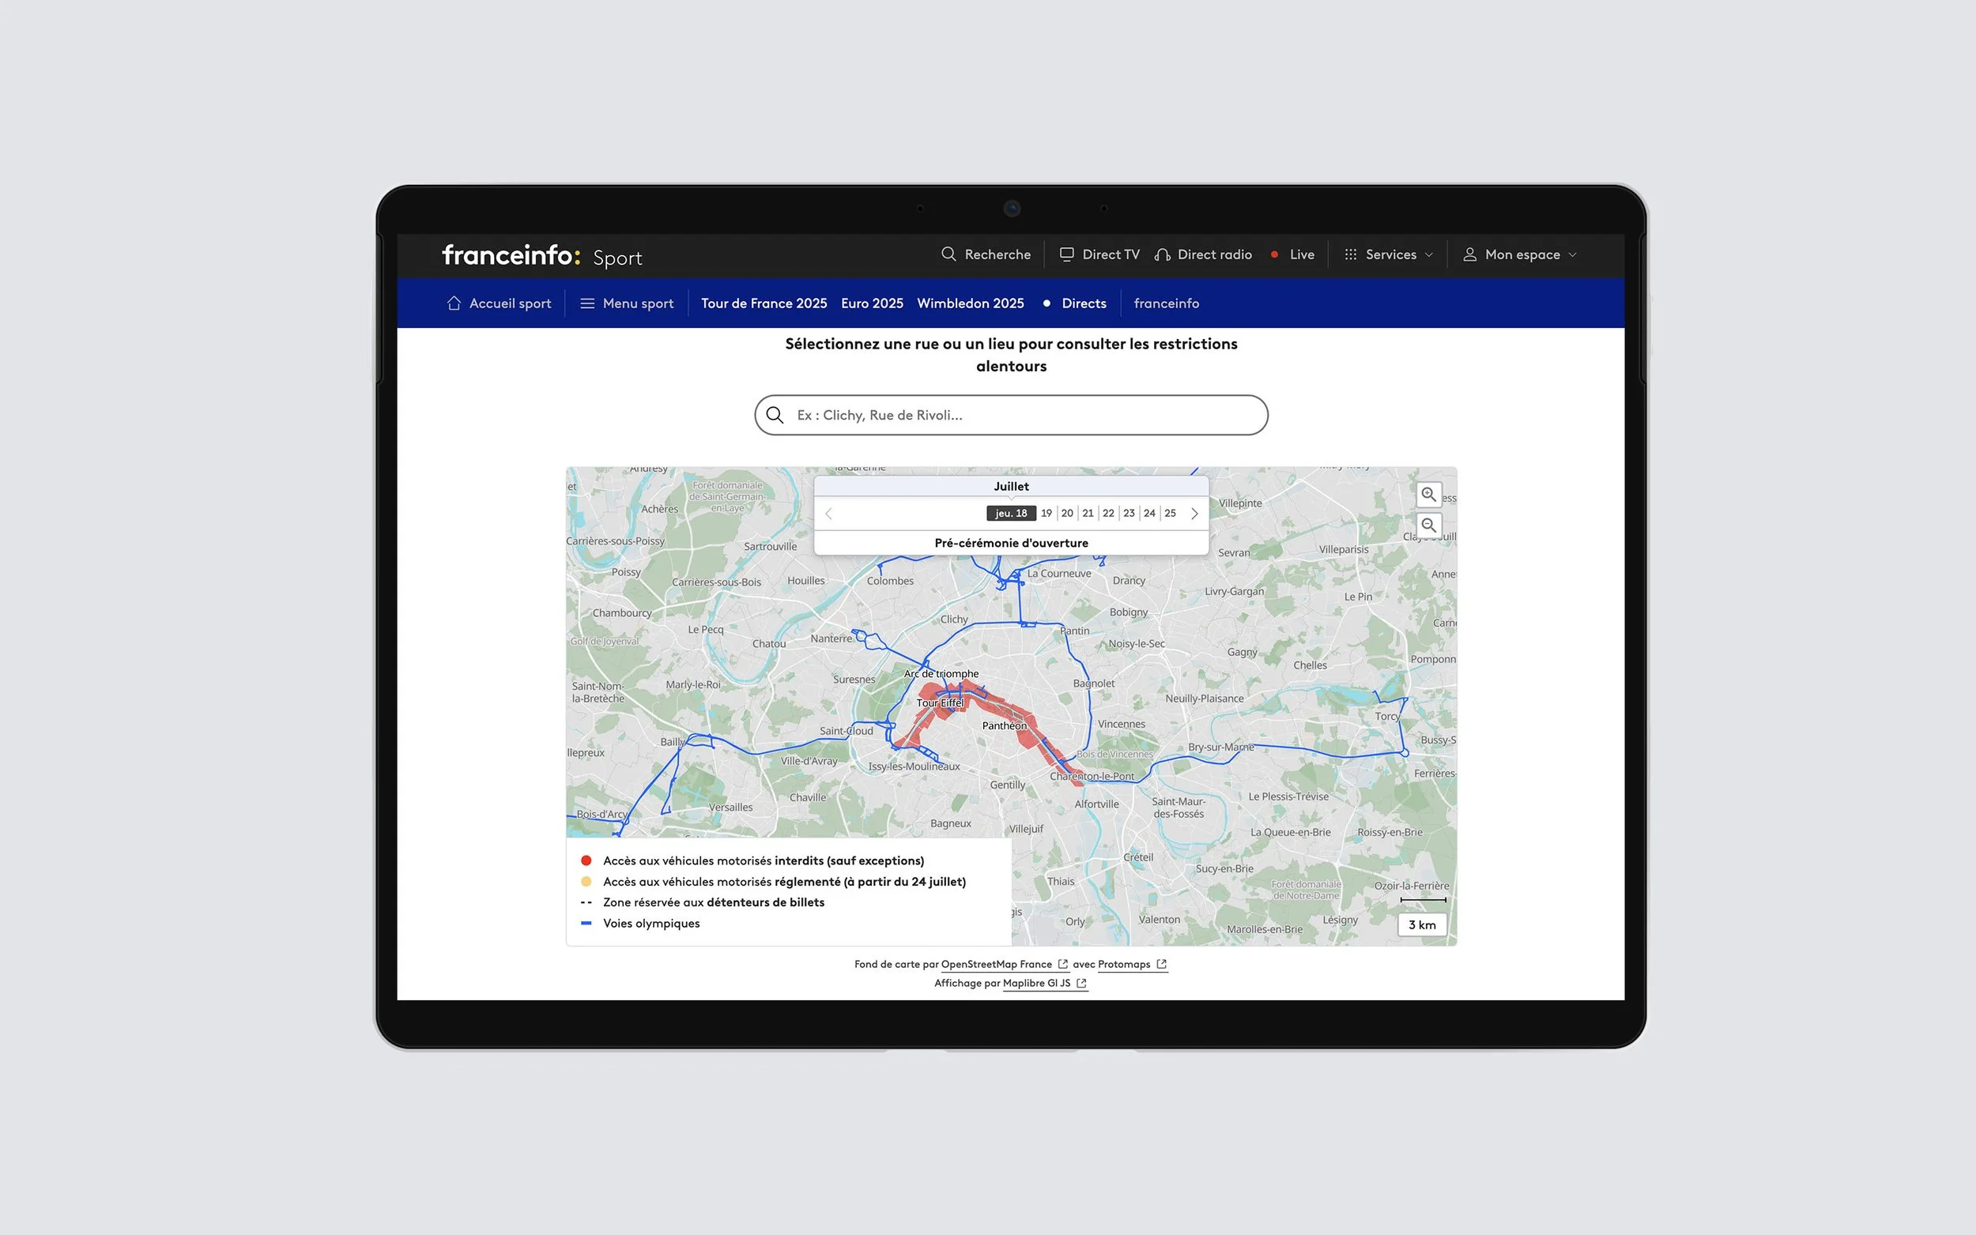Open Direct TV screen icon
Image resolution: width=1976 pixels, height=1235 pixels.
pyautogui.click(x=1067, y=254)
